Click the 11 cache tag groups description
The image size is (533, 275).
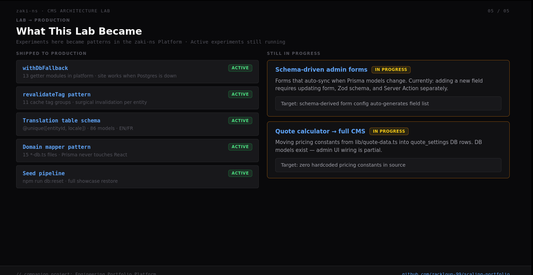click(85, 102)
